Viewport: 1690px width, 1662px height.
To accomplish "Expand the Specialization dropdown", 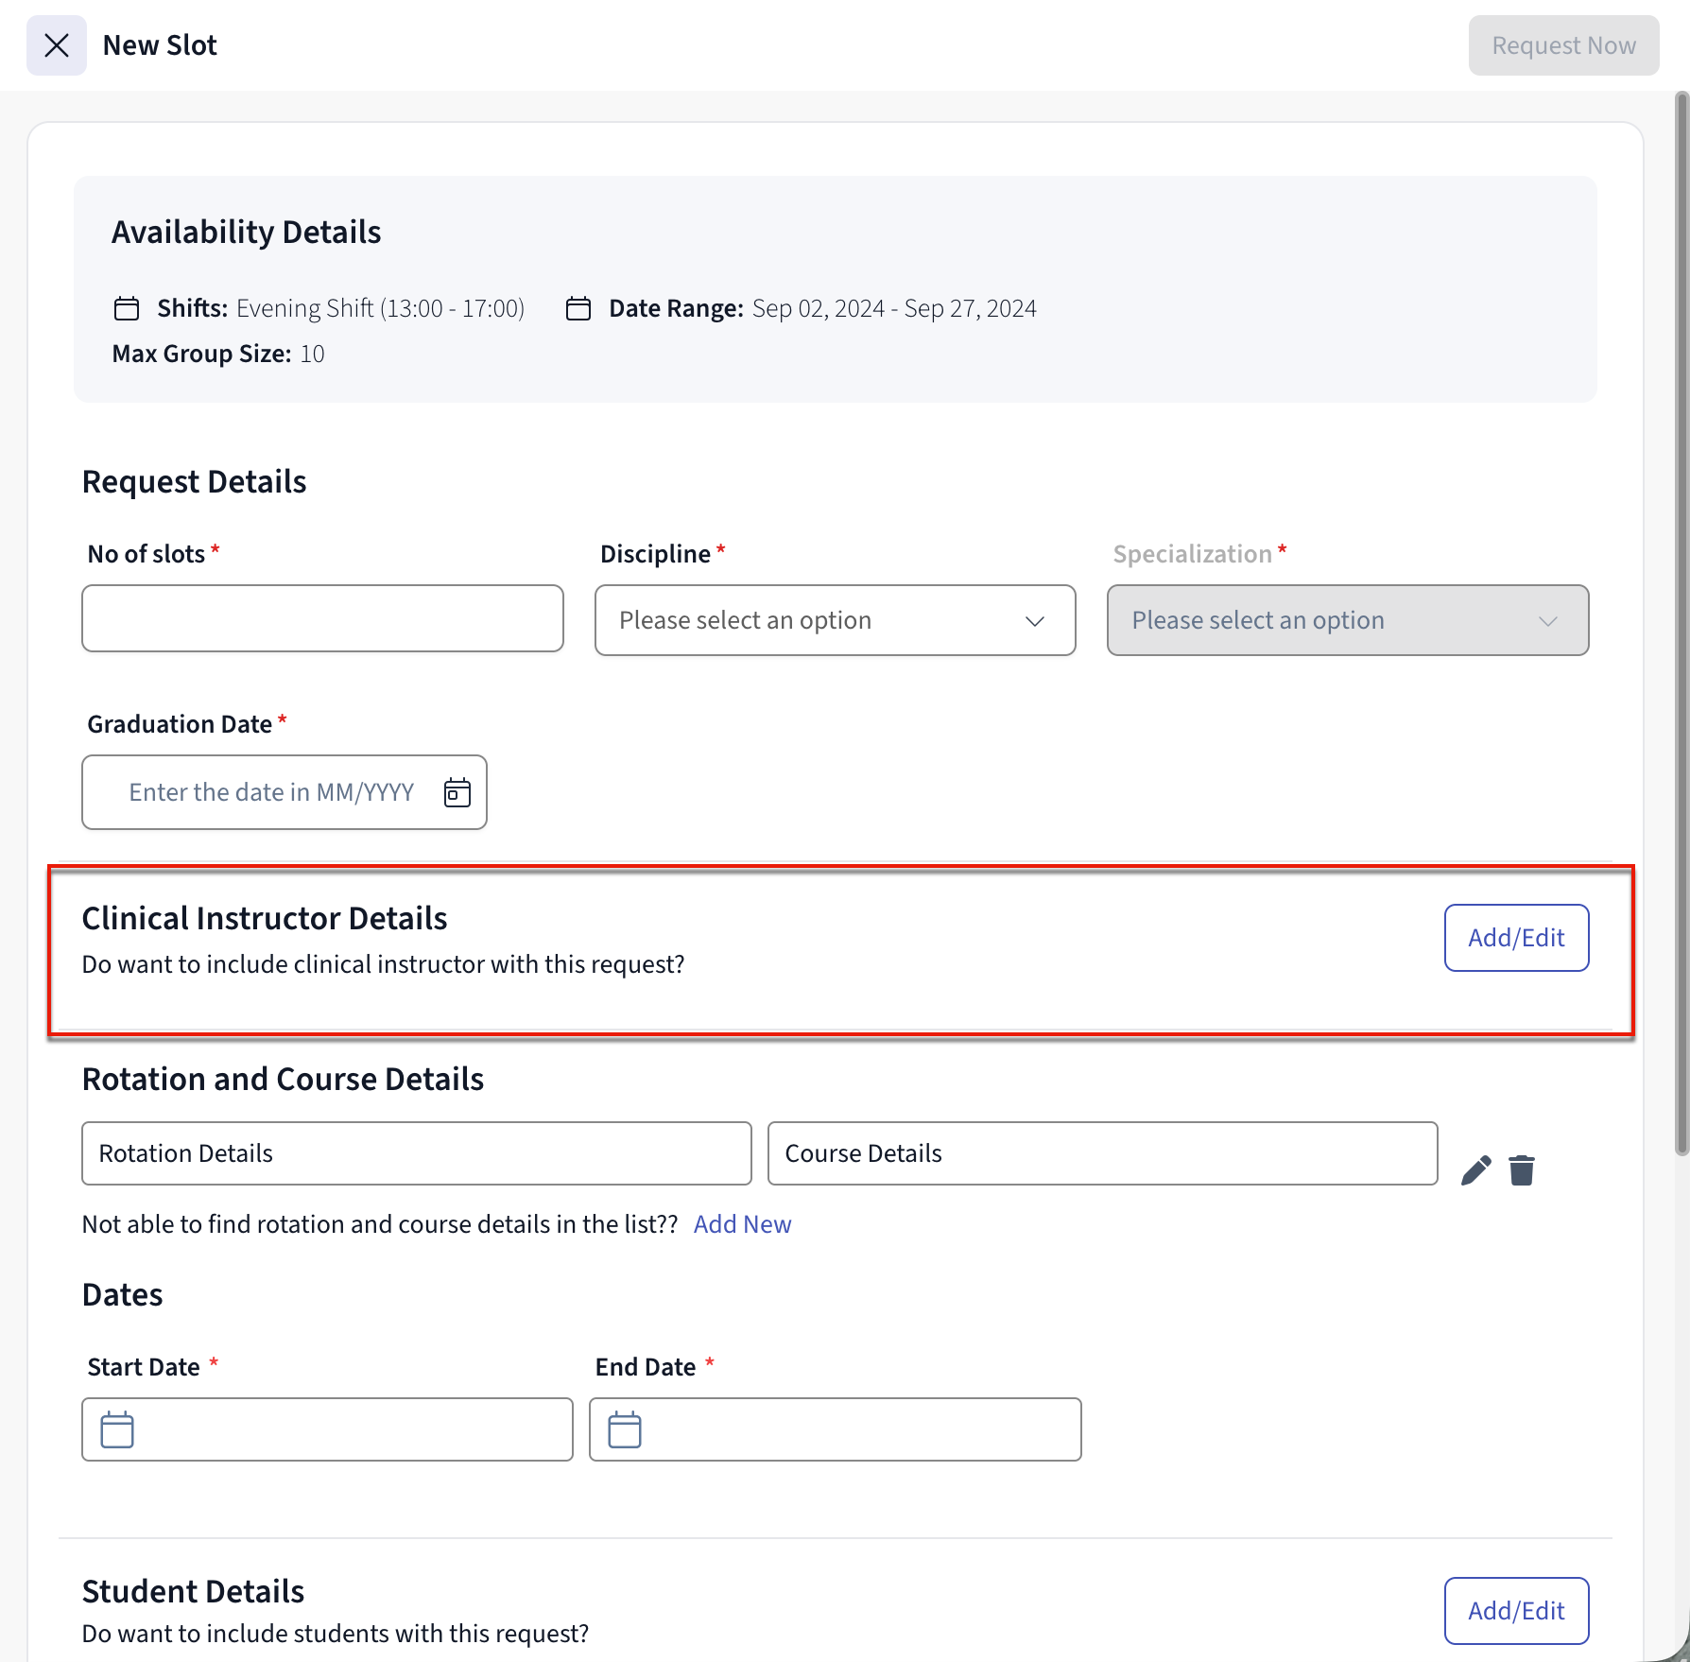I will (x=1347, y=620).
